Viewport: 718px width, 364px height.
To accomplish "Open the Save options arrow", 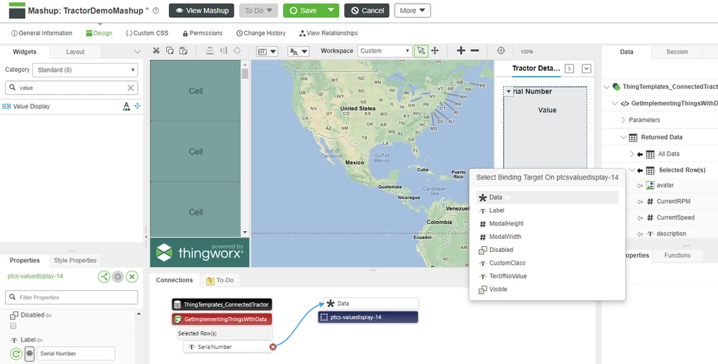I will pos(331,11).
